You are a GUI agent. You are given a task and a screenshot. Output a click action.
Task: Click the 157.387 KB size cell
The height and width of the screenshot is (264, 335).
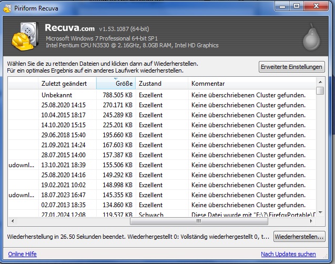117,155
